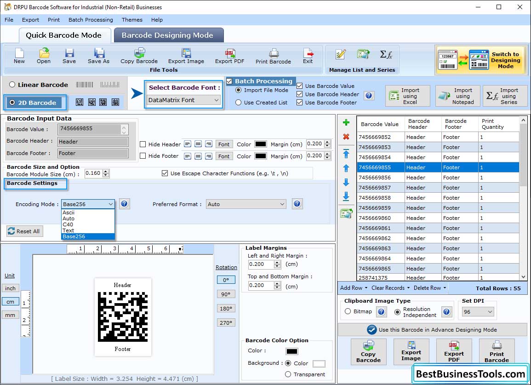Click the export list to Excel icon beside table
531x385 pixels.
pos(347,213)
